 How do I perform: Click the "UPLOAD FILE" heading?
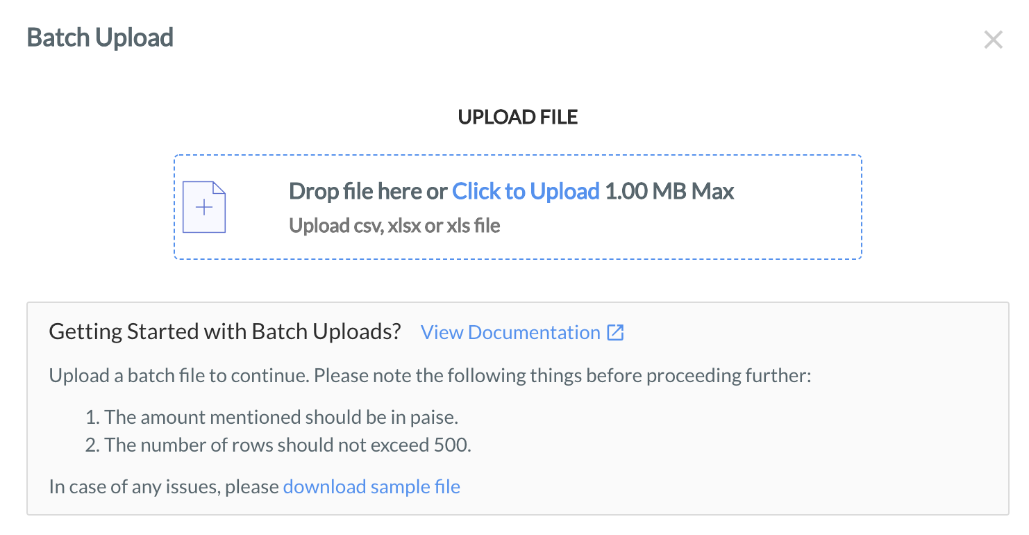pyautogui.click(x=518, y=117)
